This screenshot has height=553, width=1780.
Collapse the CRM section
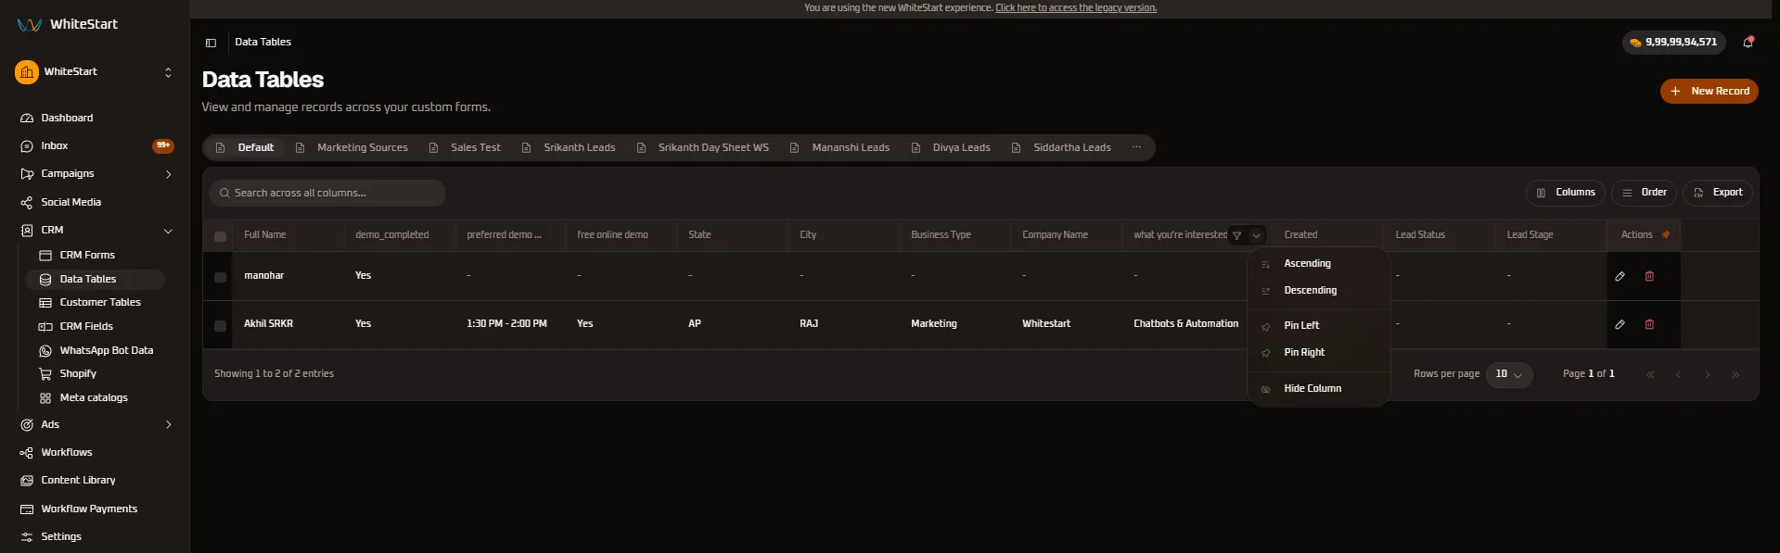pyautogui.click(x=168, y=231)
